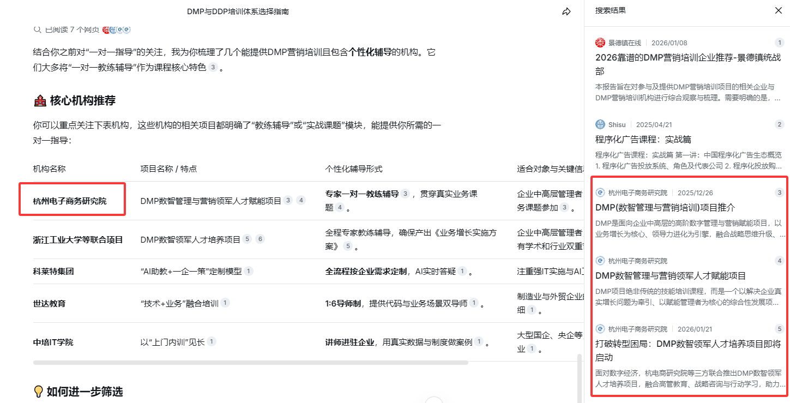Click the 如何进一步筛选 heading
Viewport: 790px width, 403px height.
[85, 391]
